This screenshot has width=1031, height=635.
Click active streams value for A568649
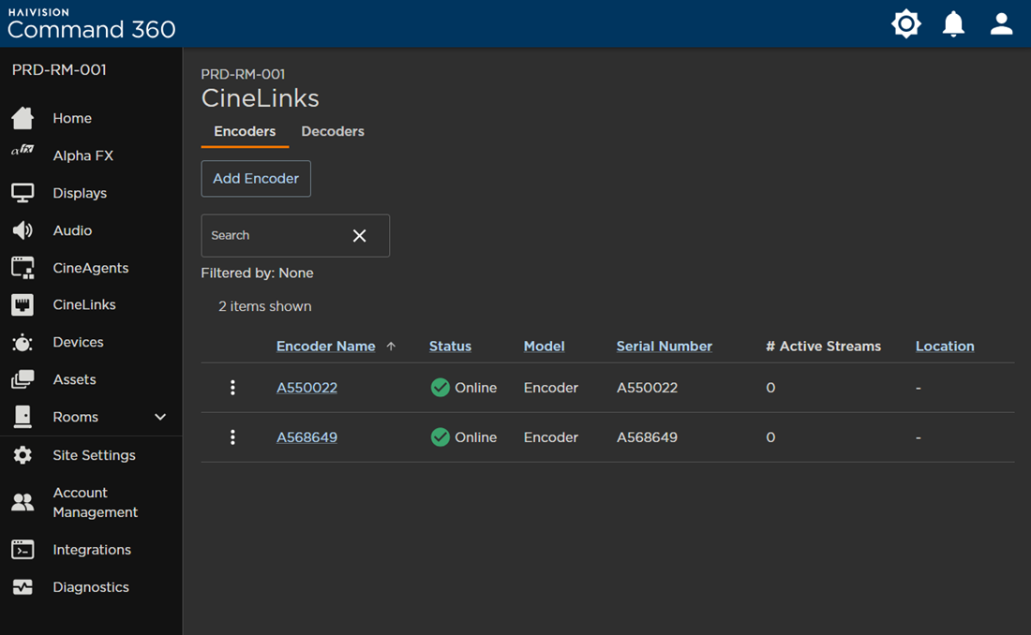point(770,437)
